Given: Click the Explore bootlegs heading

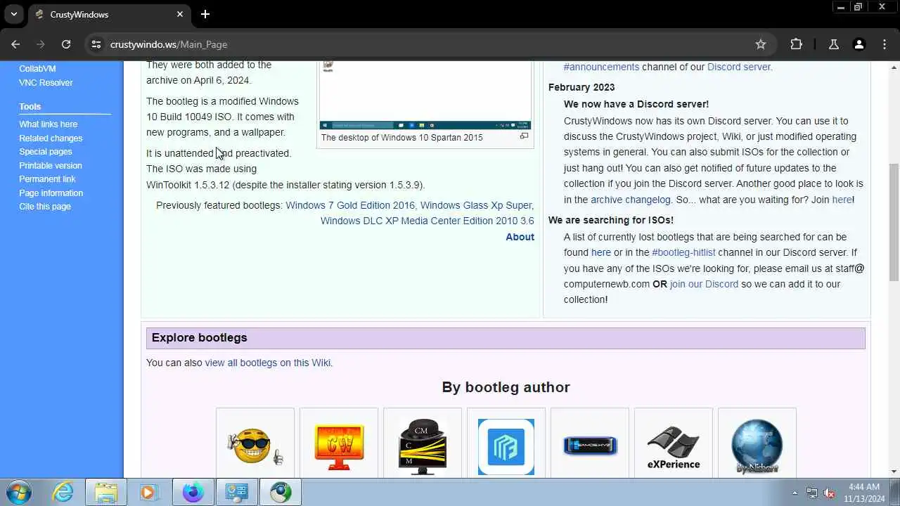Looking at the screenshot, I should [x=199, y=337].
